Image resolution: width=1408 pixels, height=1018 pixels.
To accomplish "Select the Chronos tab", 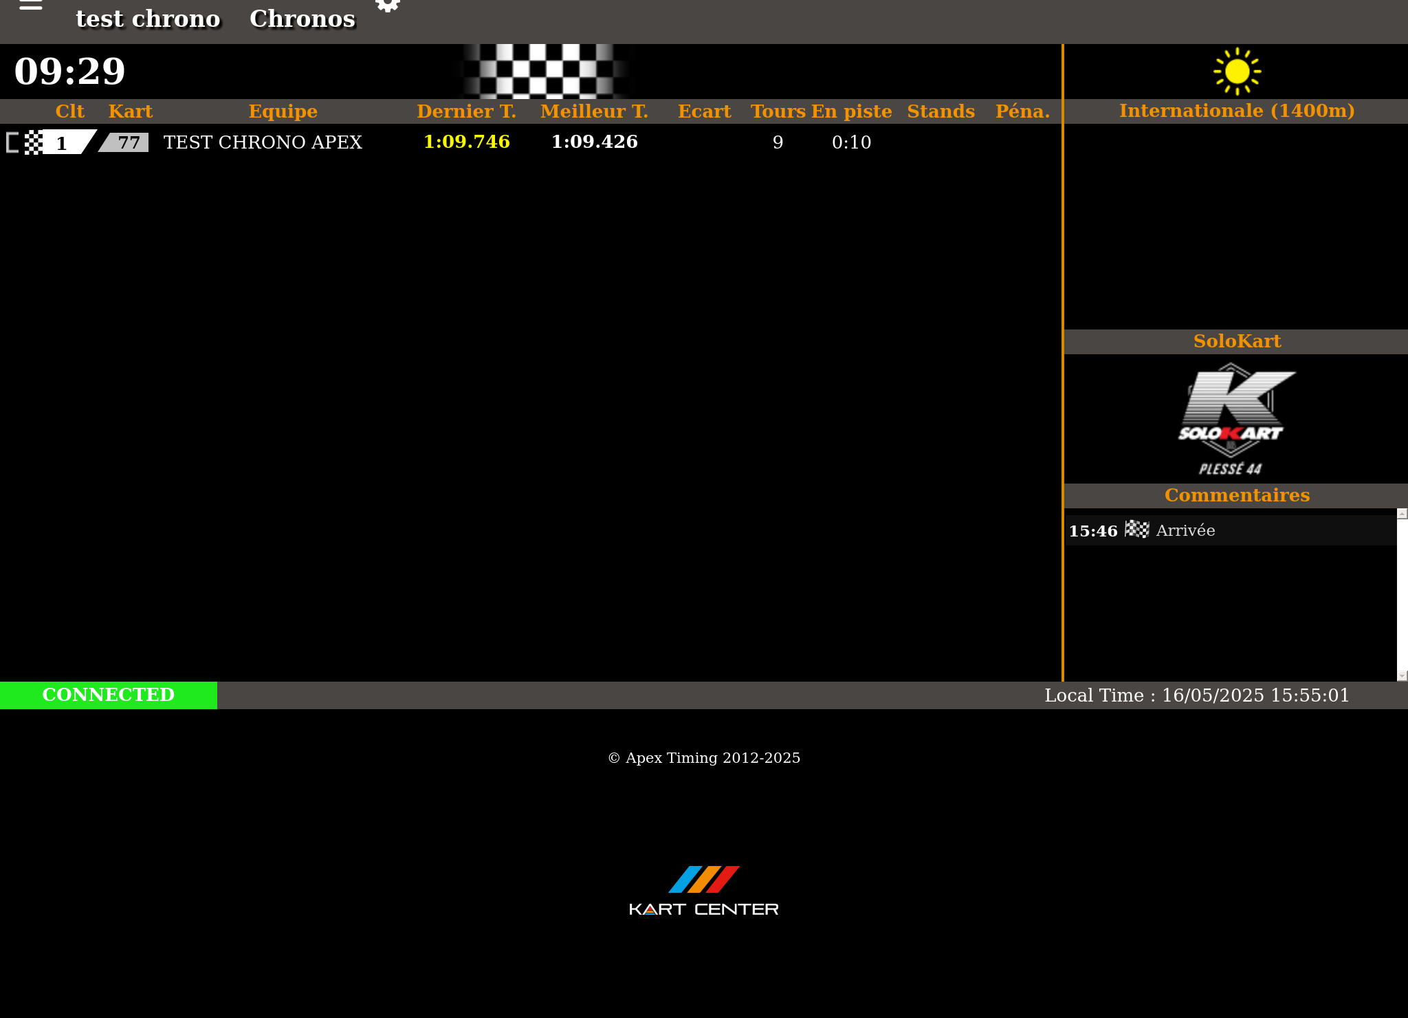I will click(302, 19).
